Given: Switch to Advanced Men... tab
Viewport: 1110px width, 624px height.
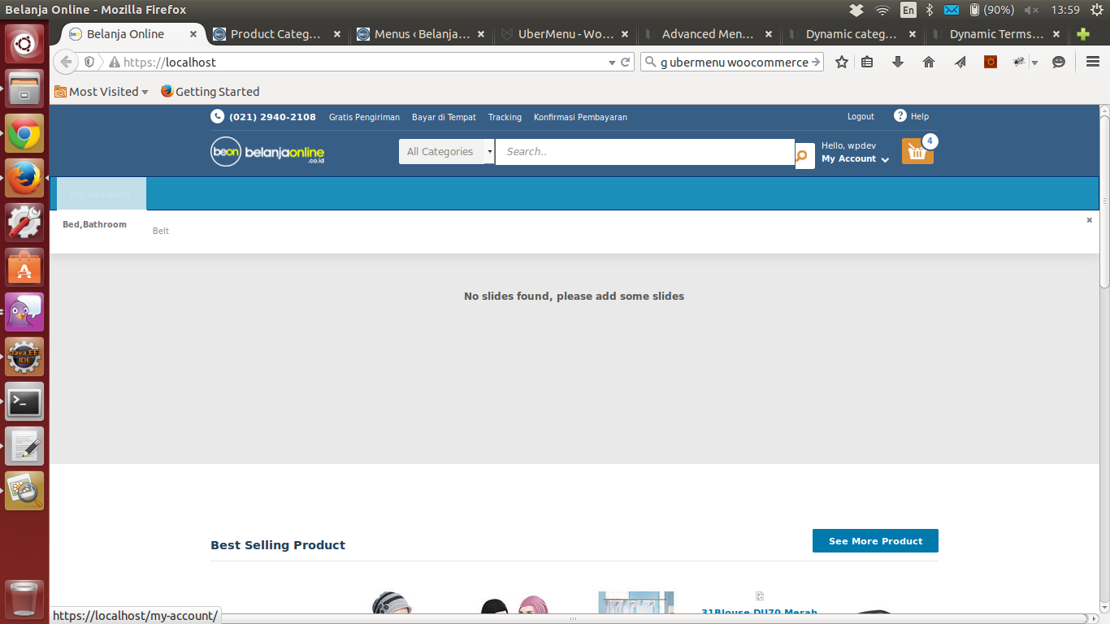Looking at the screenshot, I should (708, 34).
